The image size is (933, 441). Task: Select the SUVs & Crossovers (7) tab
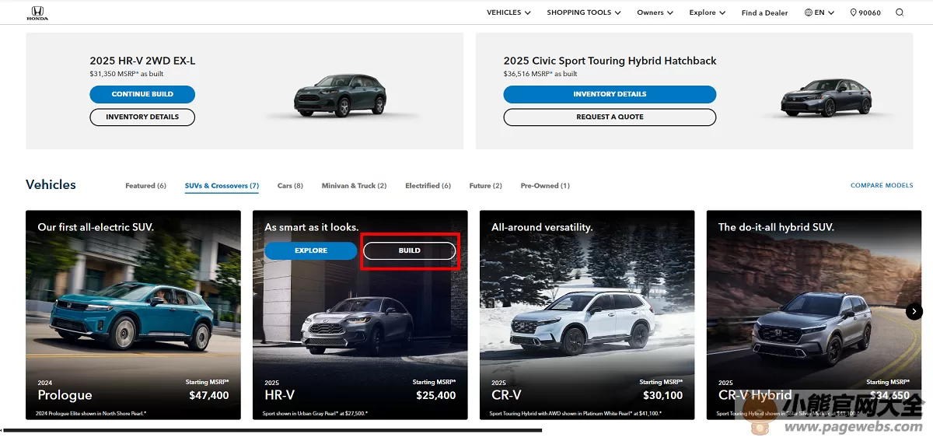click(x=222, y=186)
